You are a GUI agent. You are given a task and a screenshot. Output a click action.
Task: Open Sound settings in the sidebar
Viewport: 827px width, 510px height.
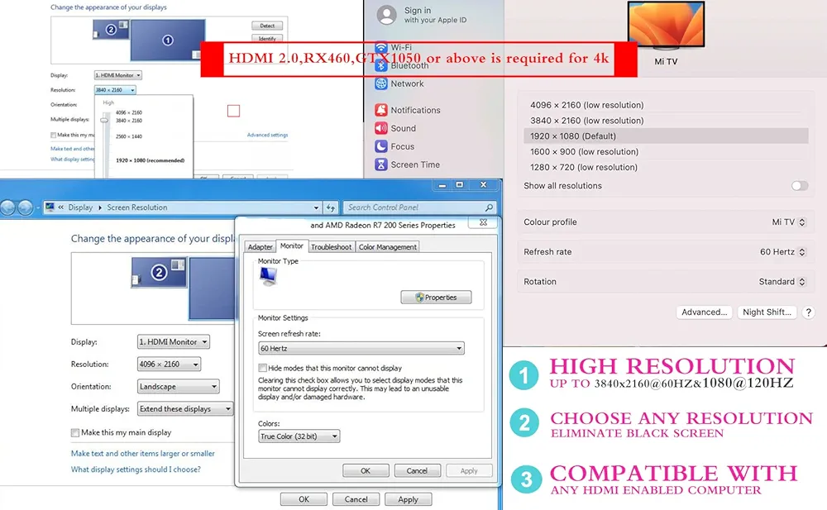point(403,128)
